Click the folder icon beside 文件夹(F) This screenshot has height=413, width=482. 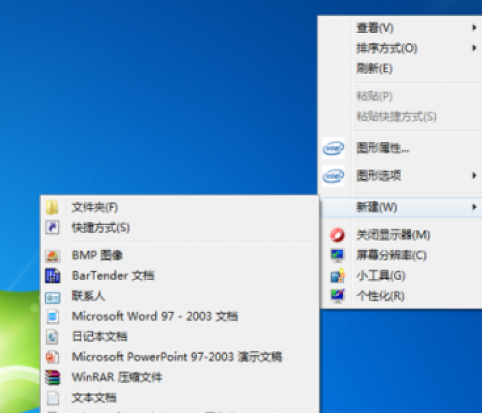pyautogui.click(x=52, y=207)
